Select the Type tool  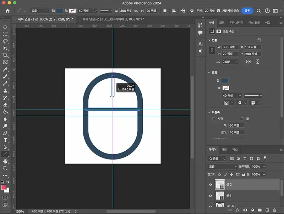(5, 140)
